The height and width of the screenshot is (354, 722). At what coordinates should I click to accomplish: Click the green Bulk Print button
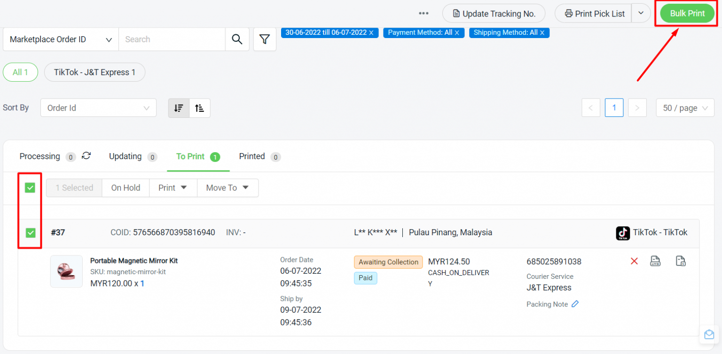pyautogui.click(x=687, y=14)
